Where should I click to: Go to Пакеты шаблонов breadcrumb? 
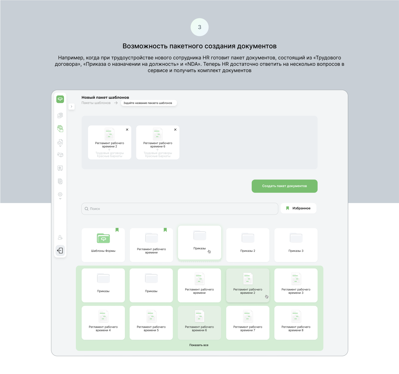pyautogui.click(x=96, y=103)
